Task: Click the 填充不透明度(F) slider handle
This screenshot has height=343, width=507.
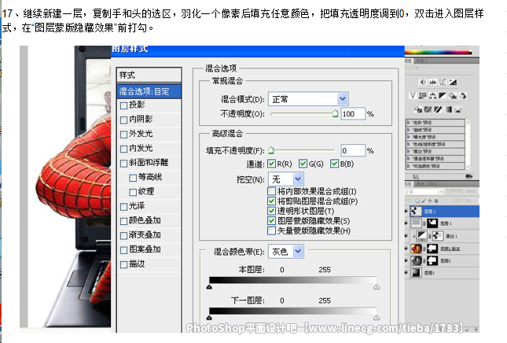Action: 271,150
